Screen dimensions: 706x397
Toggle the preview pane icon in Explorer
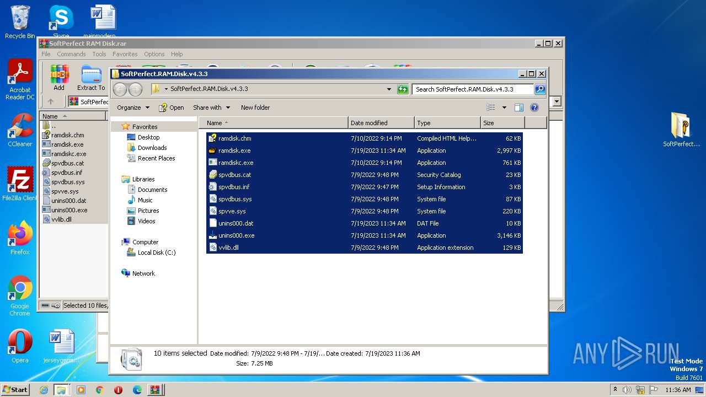pos(518,108)
